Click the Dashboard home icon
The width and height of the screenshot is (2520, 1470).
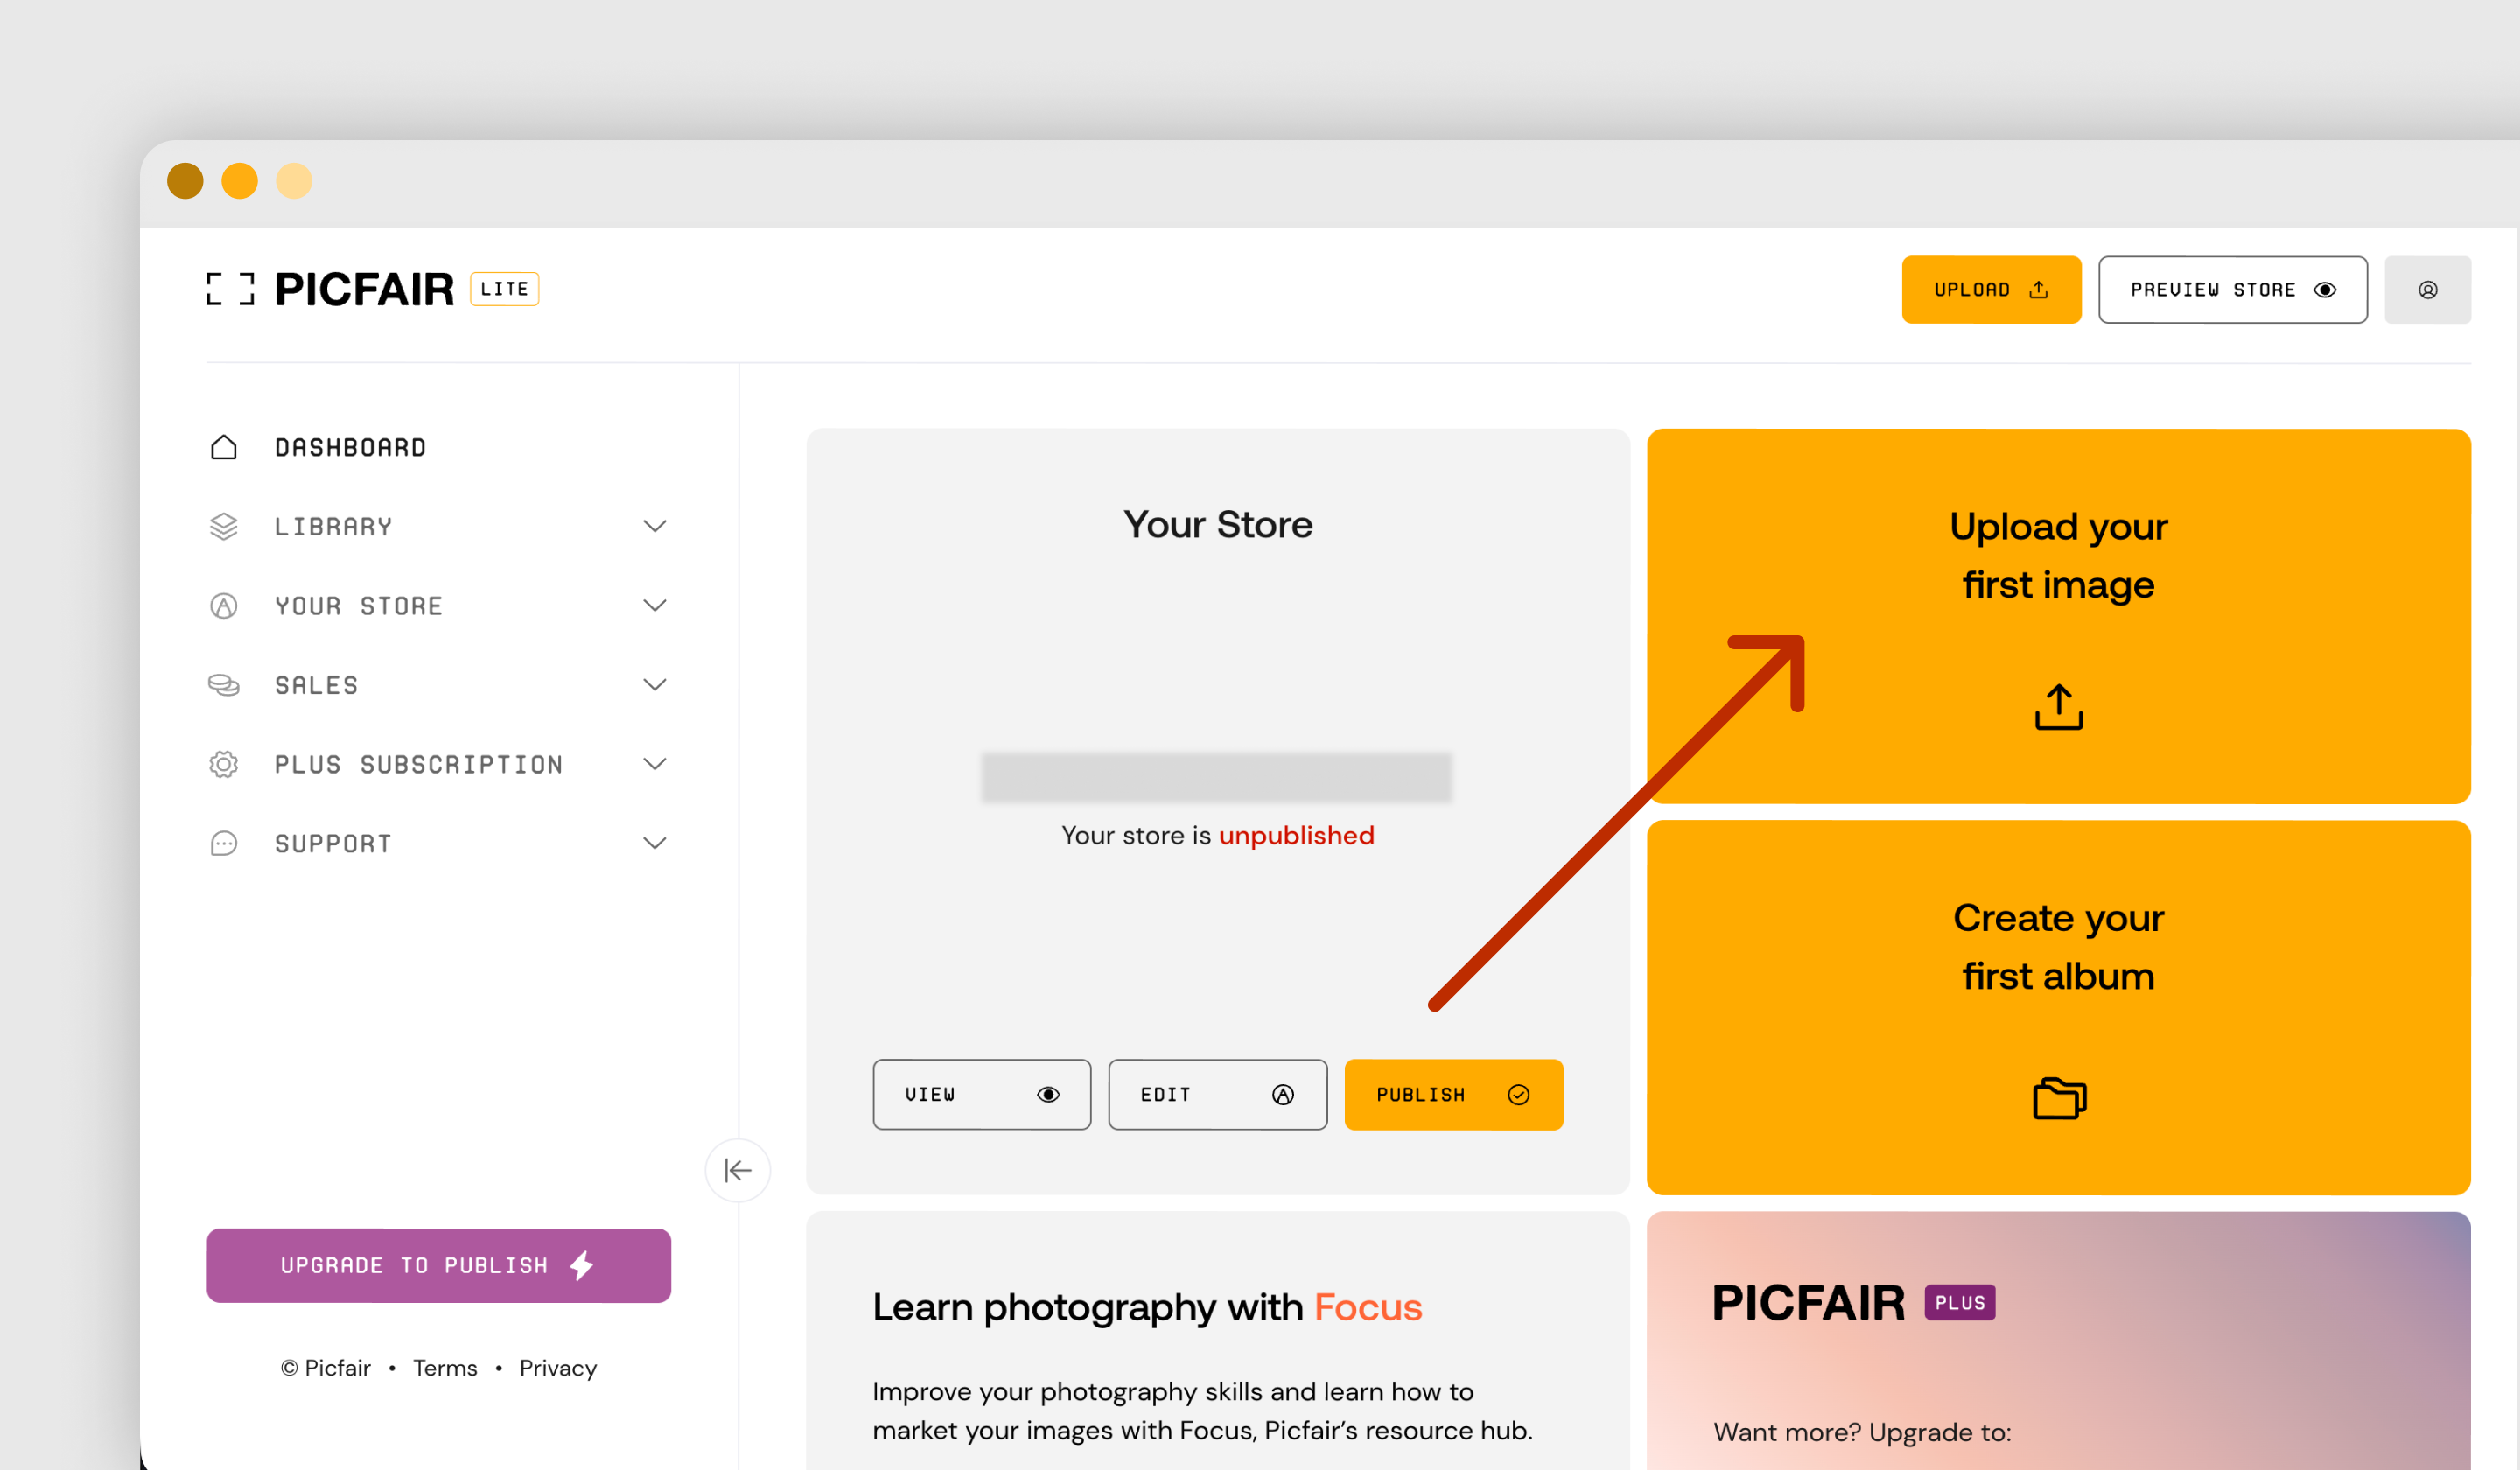[x=224, y=447]
